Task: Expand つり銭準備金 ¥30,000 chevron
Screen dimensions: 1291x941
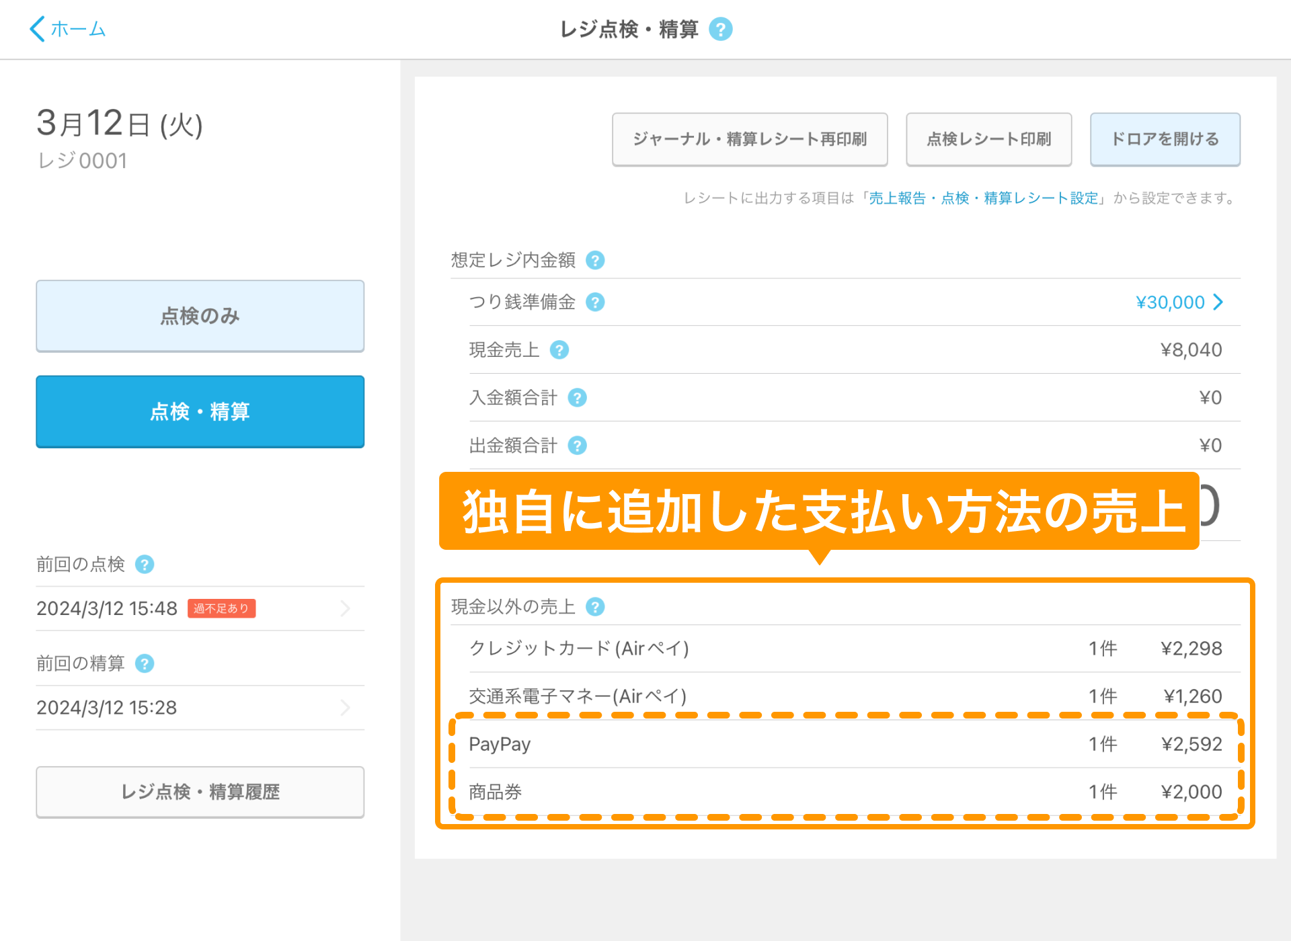Action: pos(1218,302)
